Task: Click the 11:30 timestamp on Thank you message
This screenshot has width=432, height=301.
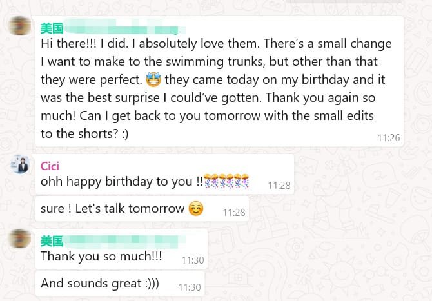Action: (192, 260)
